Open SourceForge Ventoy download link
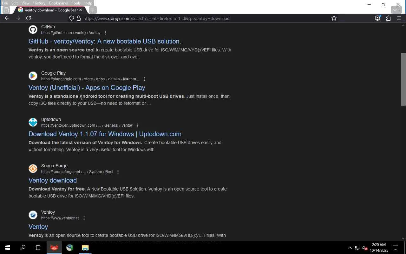This screenshot has width=406, height=254. click(x=53, y=180)
